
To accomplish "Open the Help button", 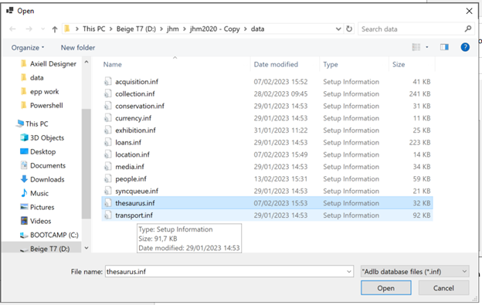I will pyautogui.click(x=465, y=47).
